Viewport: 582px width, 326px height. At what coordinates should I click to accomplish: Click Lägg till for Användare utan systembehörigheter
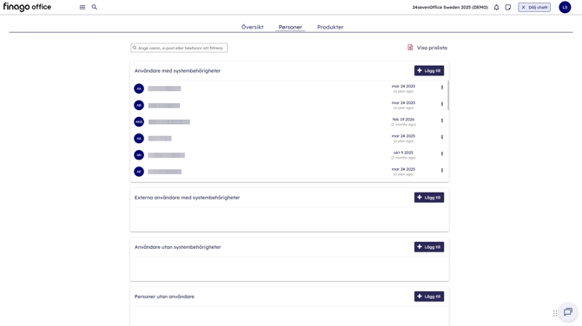coord(429,247)
